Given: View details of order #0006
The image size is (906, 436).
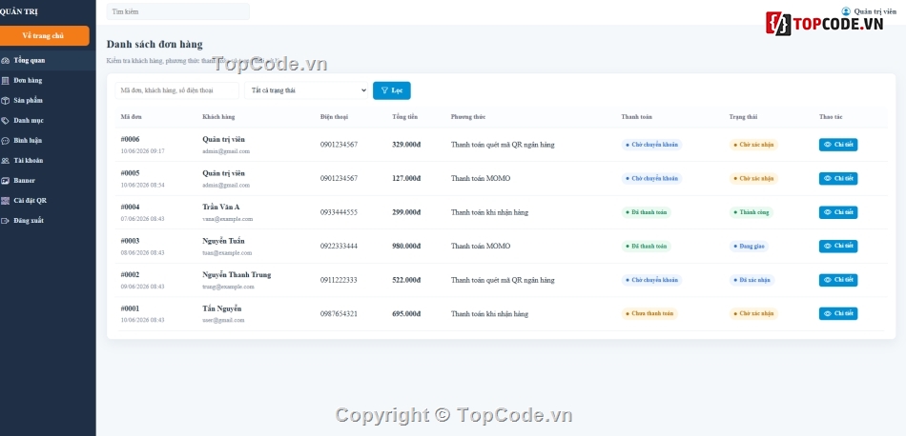Looking at the screenshot, I should pyautogui.click(x=838, y=145).
